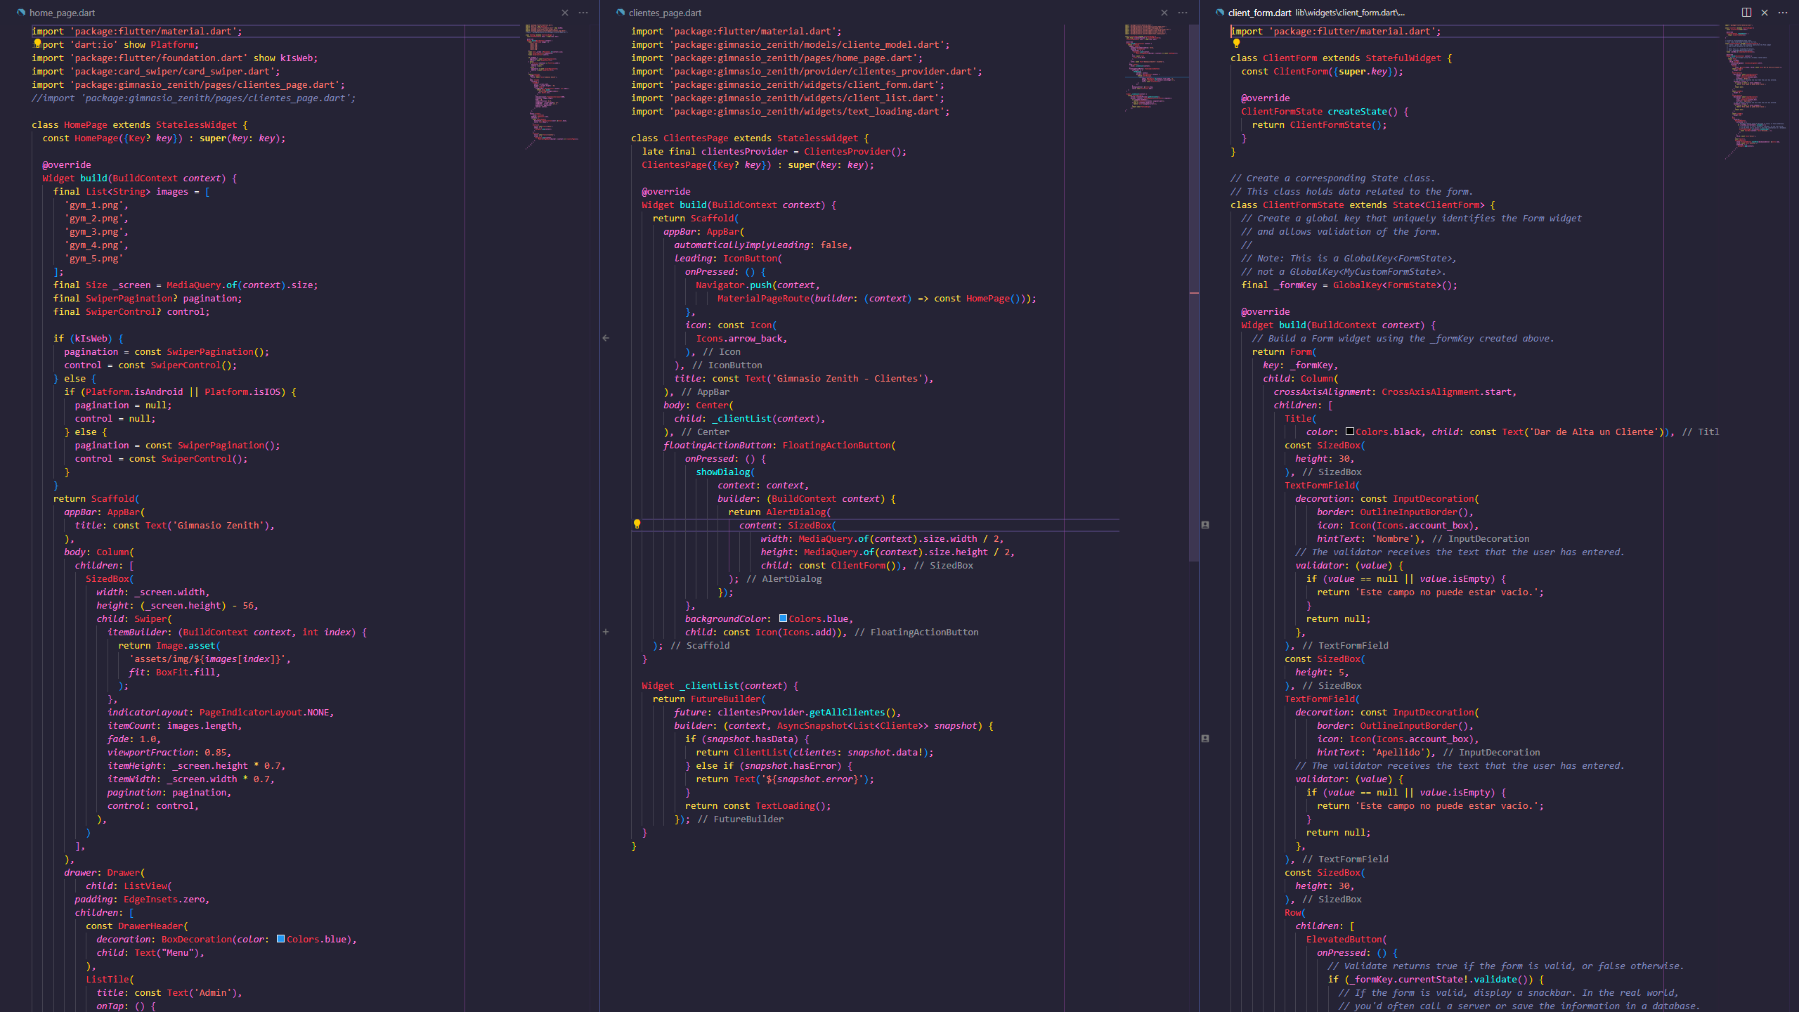The height and width of the screenshot is (1012, 1799).
Task: Click blue swatch in DrawerHeader BoxDecoration
Action: [280, 939]
